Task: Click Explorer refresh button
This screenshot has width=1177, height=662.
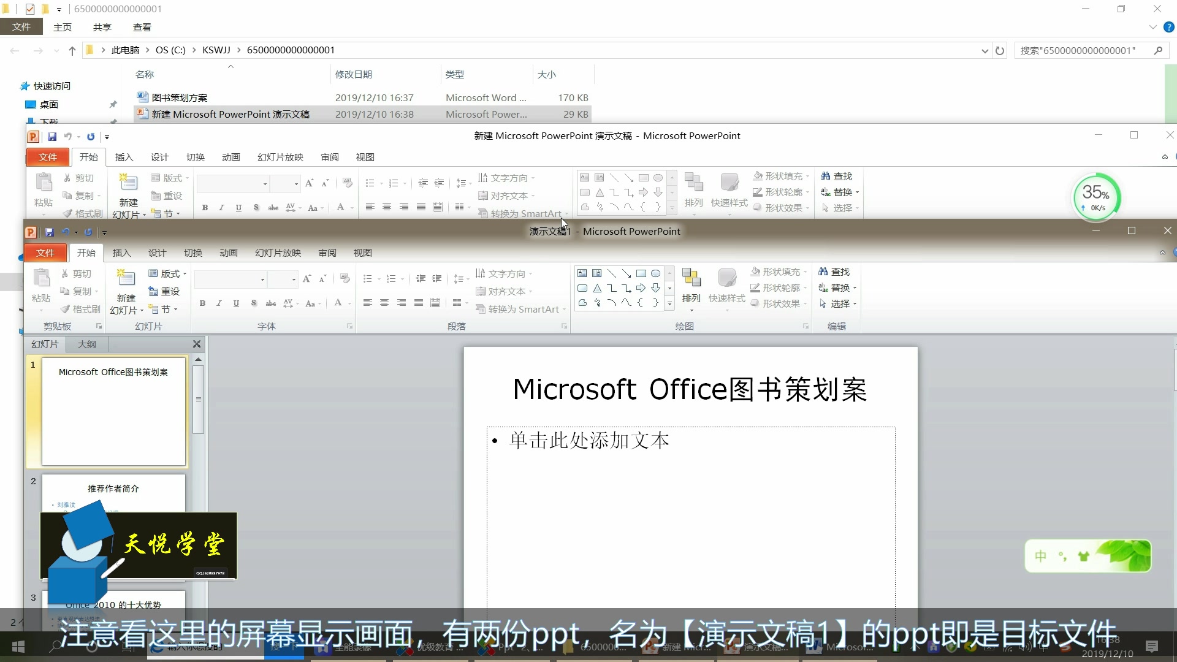Action: [1000, 50]
